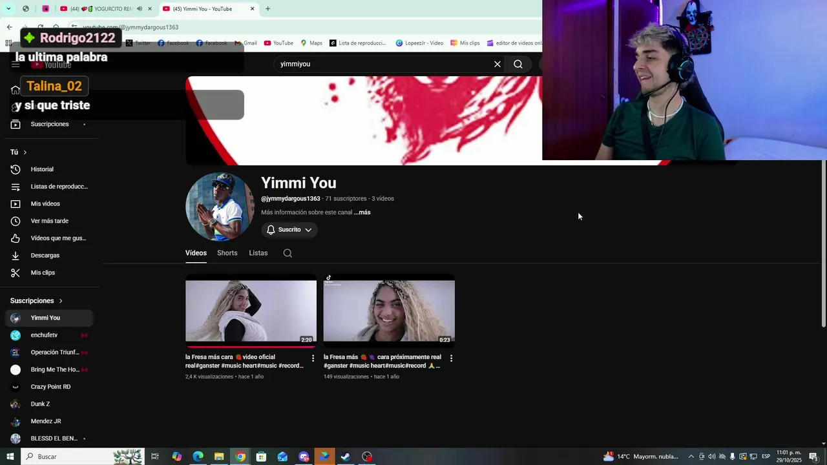Open options menu for próximamente video
This screenshot has height=465, width=827.
click(x=451, y=358)
